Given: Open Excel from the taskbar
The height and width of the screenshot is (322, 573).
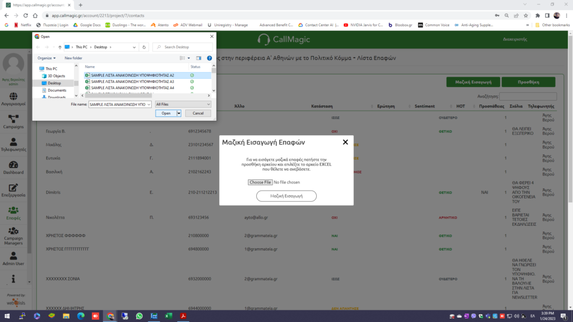Looking at the screenshot, I should 167,316.
